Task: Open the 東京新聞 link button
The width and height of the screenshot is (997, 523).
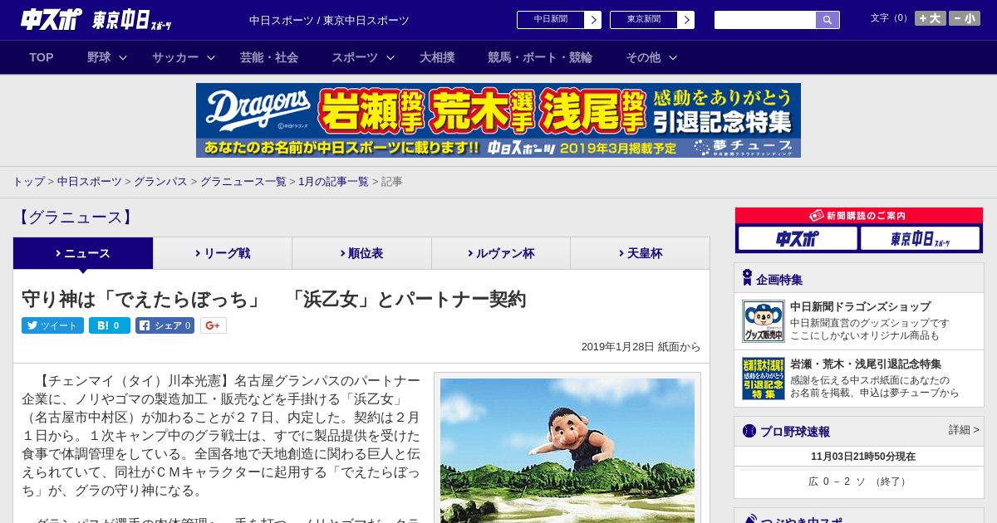Action: pyautogui.click(x=644, y=20)
